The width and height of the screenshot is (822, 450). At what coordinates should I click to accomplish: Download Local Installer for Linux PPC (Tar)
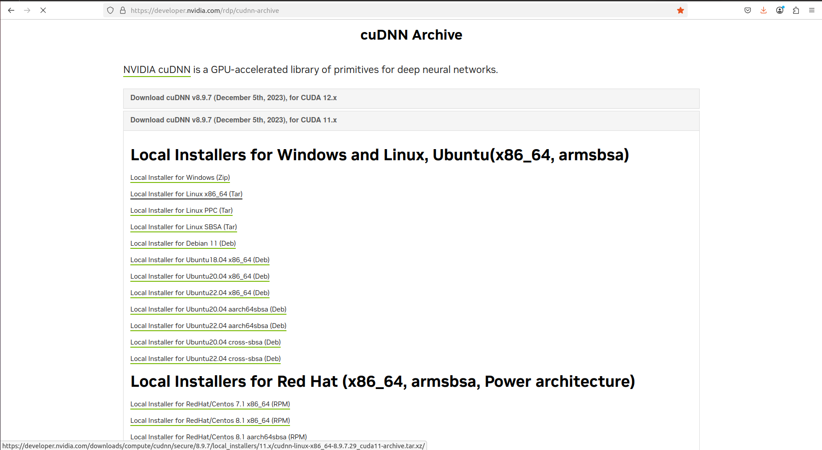tap(181, 211)
